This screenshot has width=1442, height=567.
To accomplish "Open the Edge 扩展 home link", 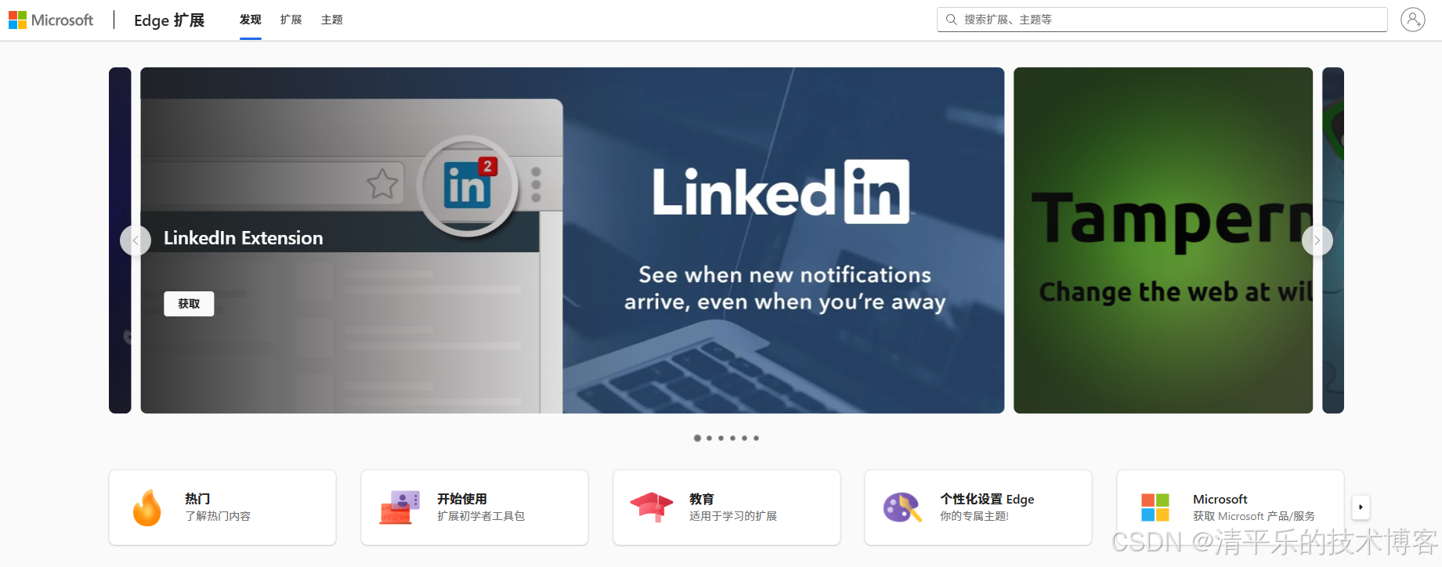I will pos(169,20).
